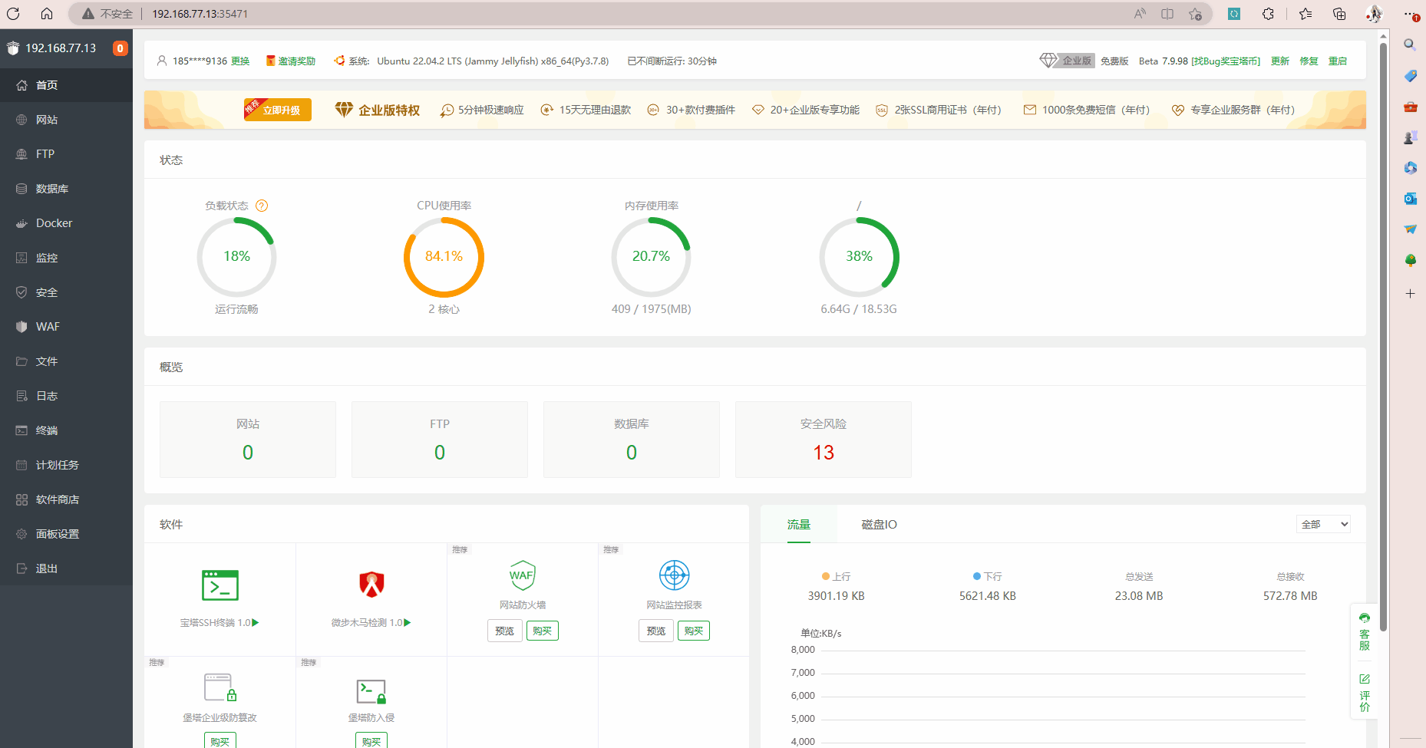
Task: Click the 网站防火墙 WAF icon
Action: [x=523, y=575]
